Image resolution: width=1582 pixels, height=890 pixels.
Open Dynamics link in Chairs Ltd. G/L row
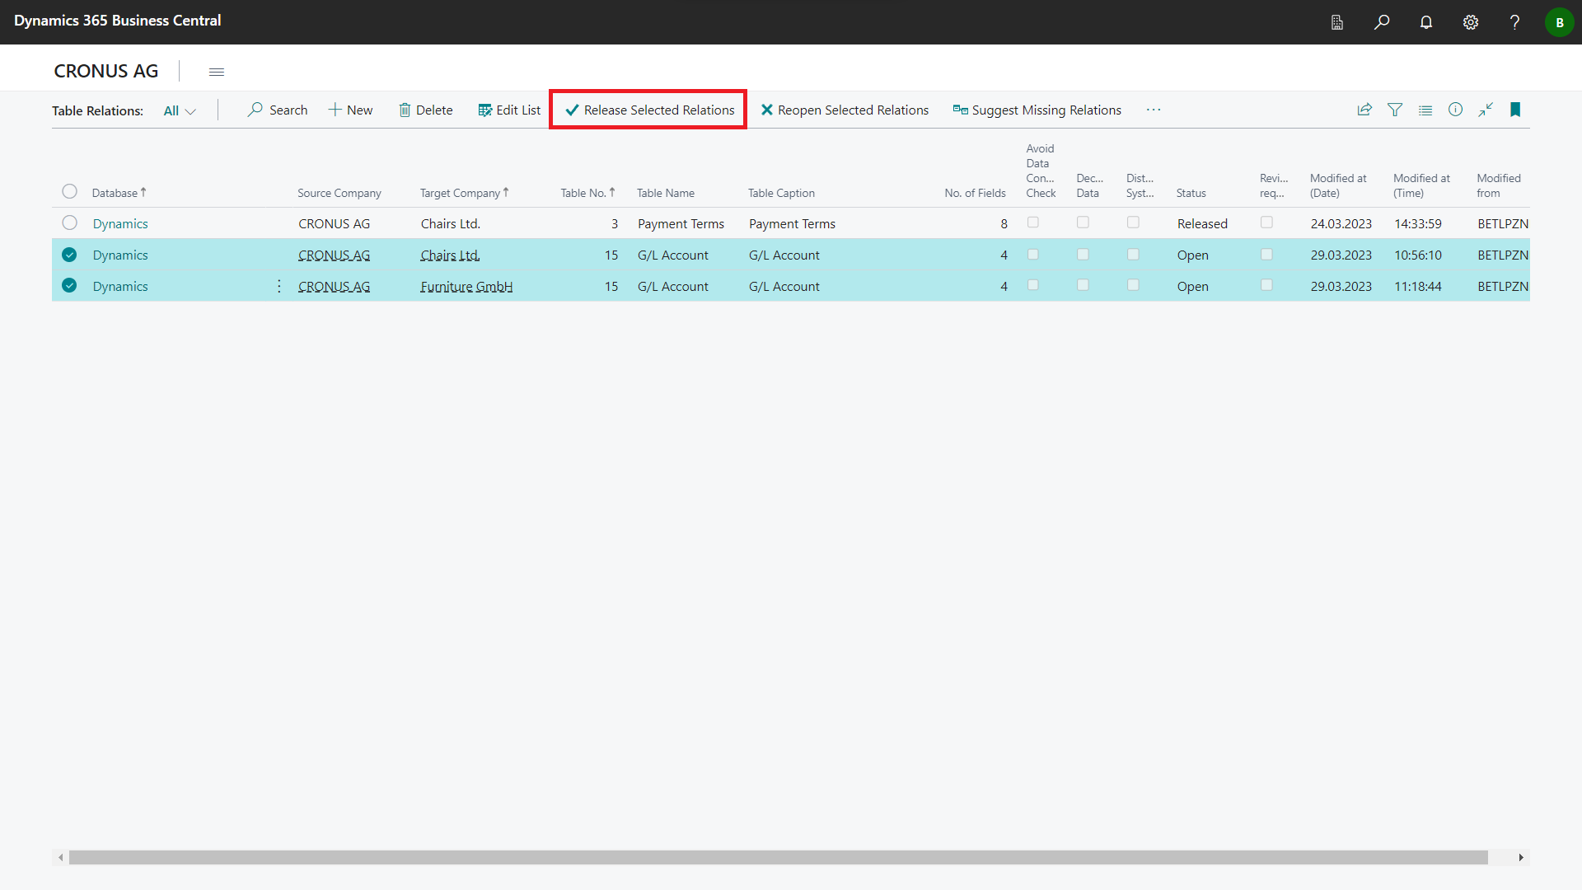pos(120,255)
